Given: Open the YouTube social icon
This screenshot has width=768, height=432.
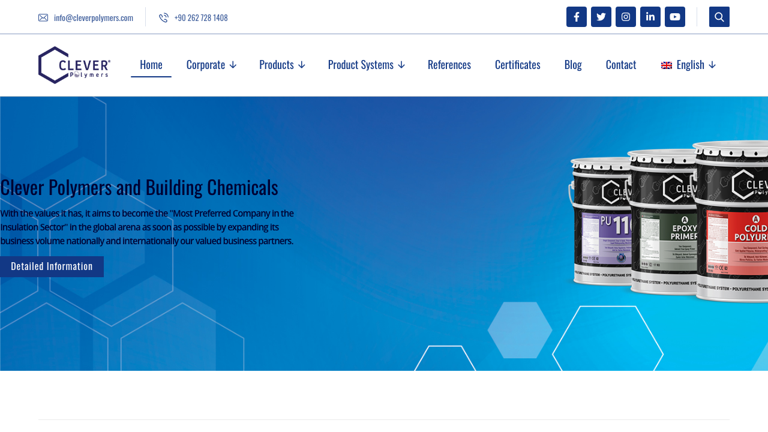Looking at the screenshot, I should click(674, 15).
